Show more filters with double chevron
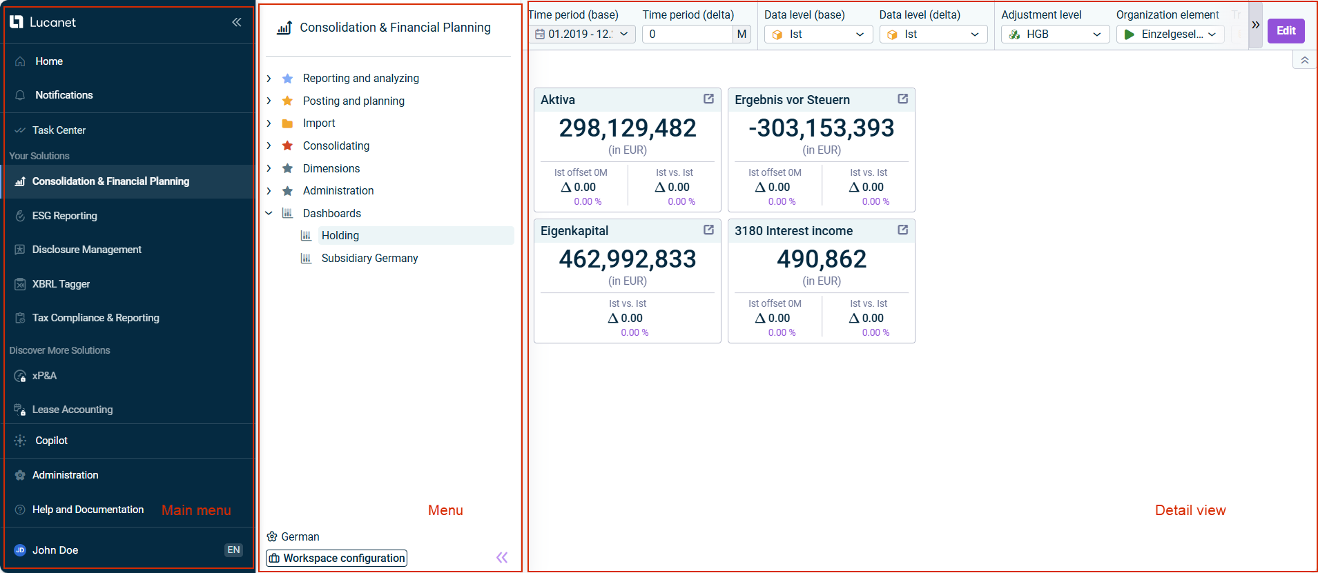The image size is (1318, 573). pyautogui.click(x=1255, y=25)
